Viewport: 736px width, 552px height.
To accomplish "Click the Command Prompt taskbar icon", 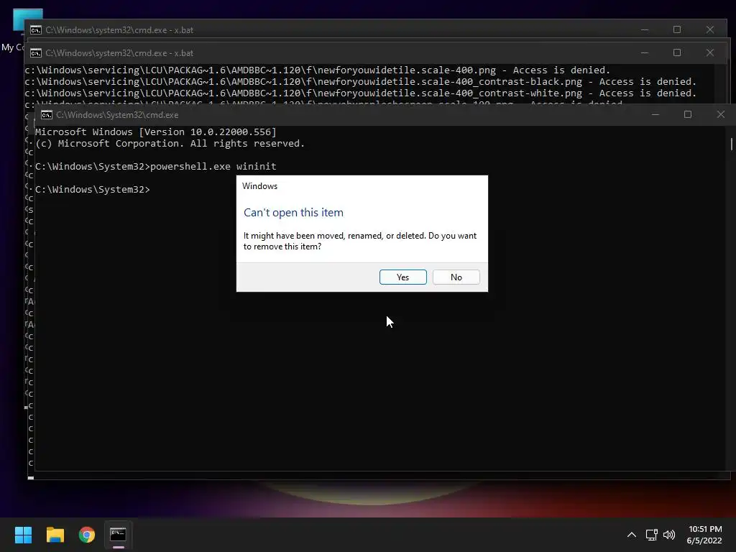I will pyautogui.click(x=119, y=535).
